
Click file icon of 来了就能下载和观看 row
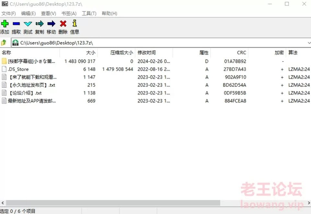pyautogui.click(x=4, y=77)
